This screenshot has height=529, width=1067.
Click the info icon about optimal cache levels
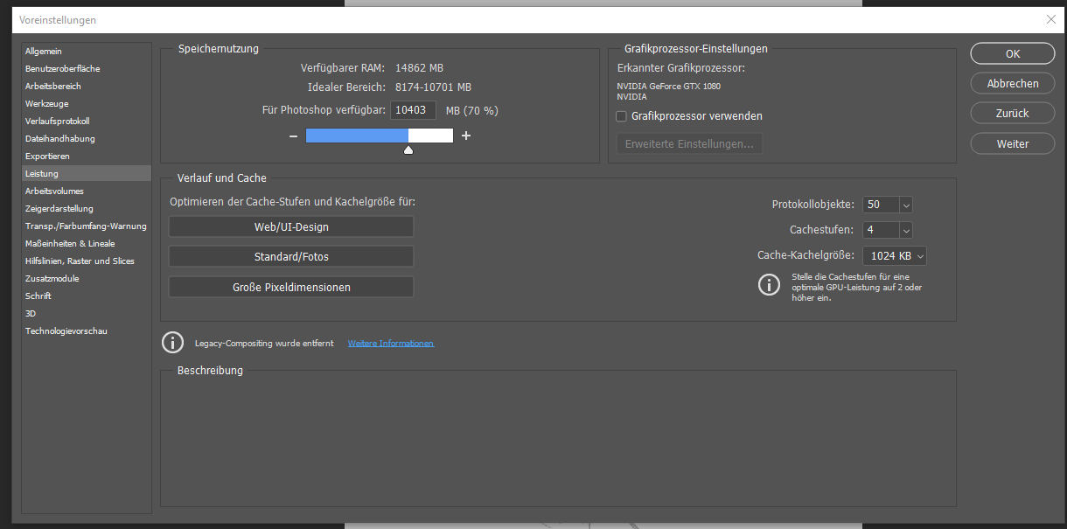click(769, 284)
